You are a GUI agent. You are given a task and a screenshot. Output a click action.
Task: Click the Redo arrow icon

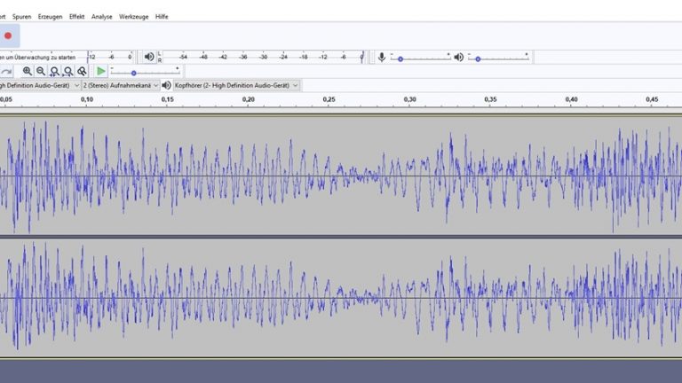click(5, 72)
